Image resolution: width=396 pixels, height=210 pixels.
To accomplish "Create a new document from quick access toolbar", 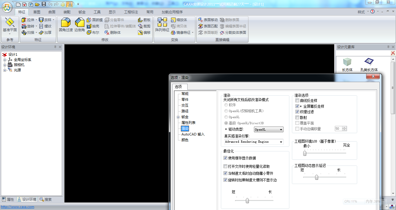I will 18,4.
